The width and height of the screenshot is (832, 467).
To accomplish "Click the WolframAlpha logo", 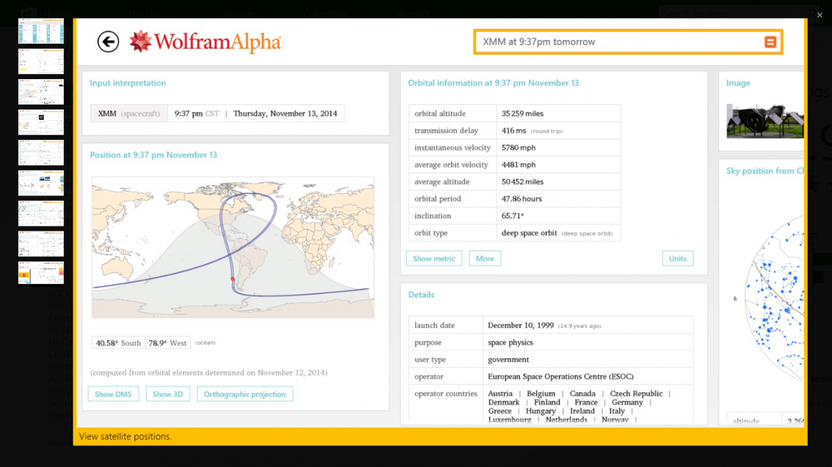I will [205, 42].
